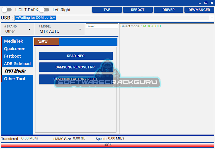The image size is (215, 149).
Task: Toggle the Left-Right layout switch
Action: tap(44, 10)
